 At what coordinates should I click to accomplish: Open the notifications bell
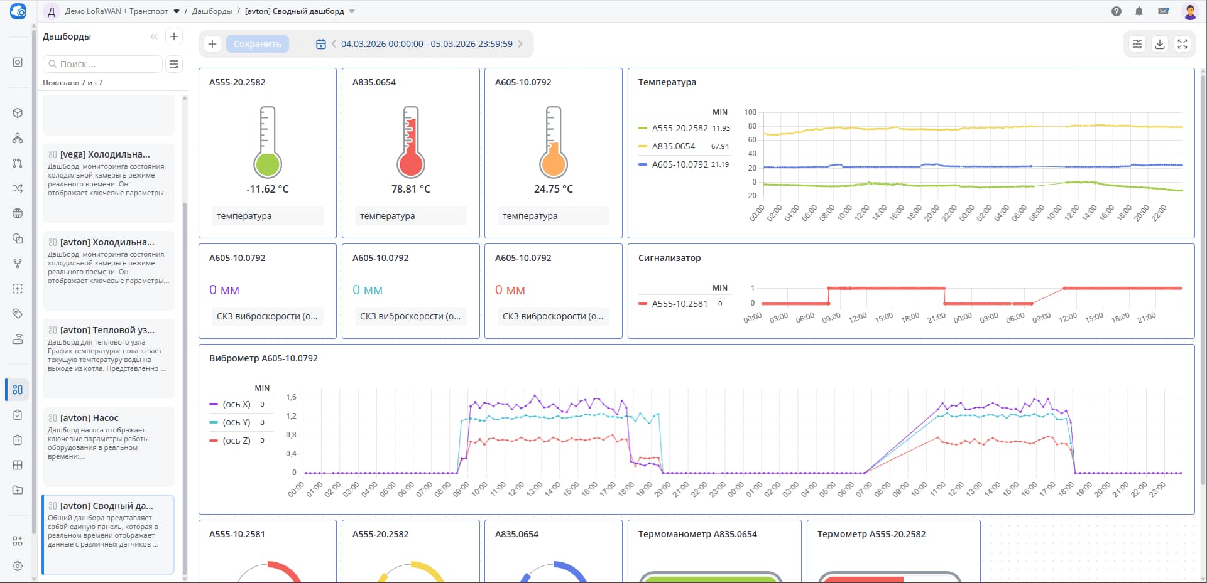coord(1139,11)
